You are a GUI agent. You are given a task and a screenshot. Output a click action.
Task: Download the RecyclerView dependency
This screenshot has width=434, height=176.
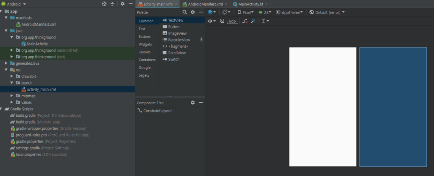(x=201, y=39)
